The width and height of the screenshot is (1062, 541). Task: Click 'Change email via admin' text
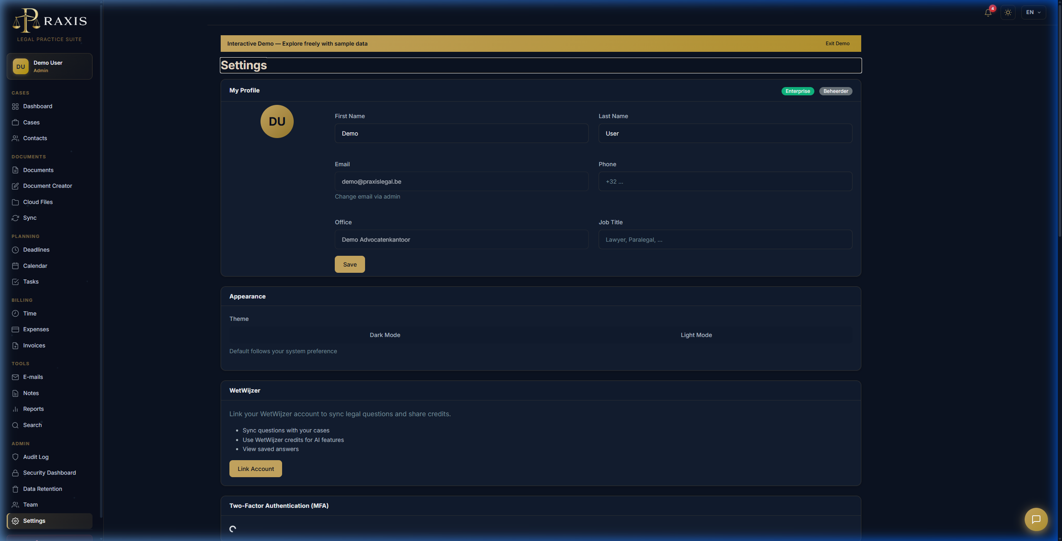tap(368, 197)
